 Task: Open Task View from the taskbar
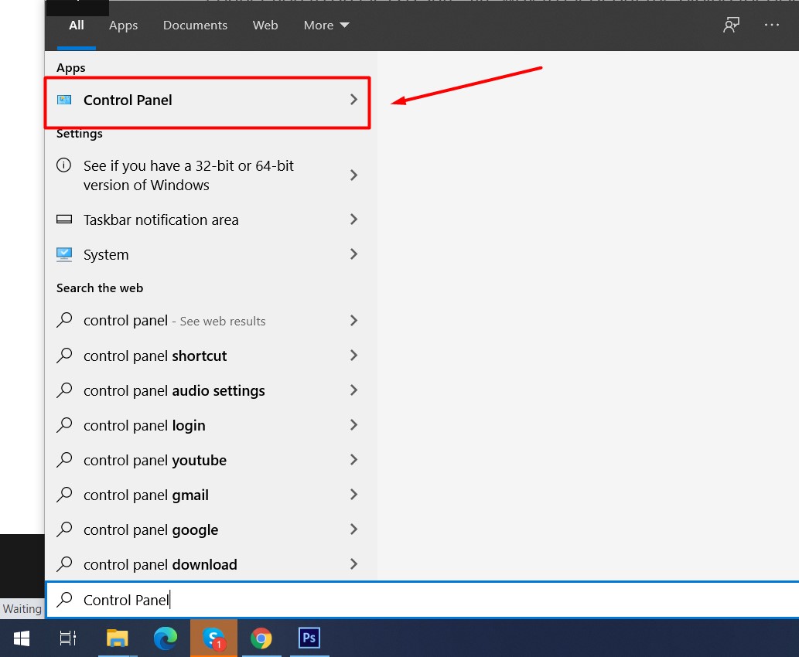point(68,638)
